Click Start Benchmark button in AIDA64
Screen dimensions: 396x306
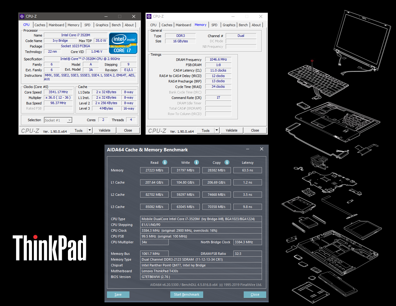pyautogui.click(x=186, y=294)
